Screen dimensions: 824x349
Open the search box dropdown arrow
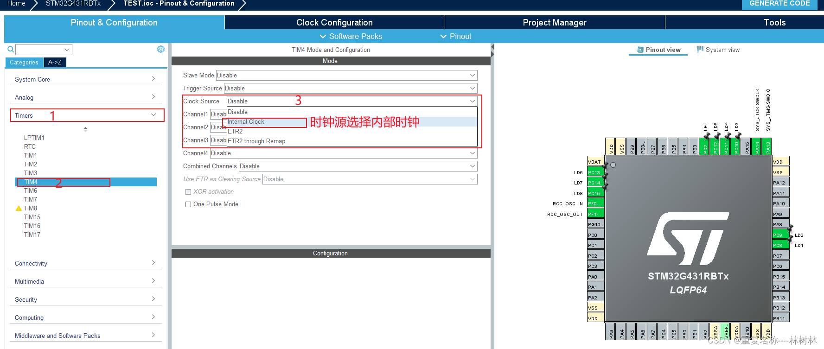click(x=67, y=50)
